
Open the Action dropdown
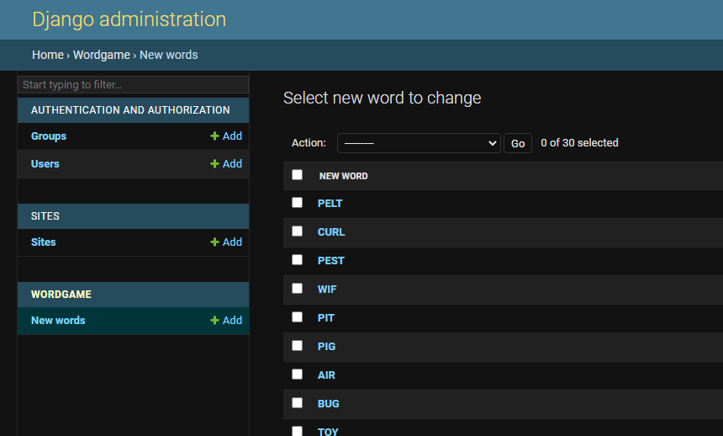[419, 143]
